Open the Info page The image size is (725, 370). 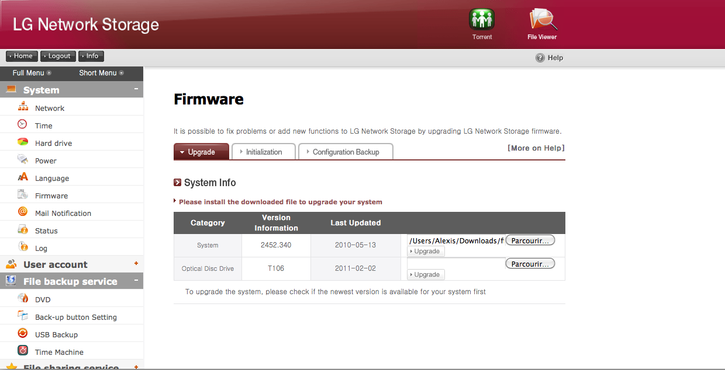tap(91, 56)
